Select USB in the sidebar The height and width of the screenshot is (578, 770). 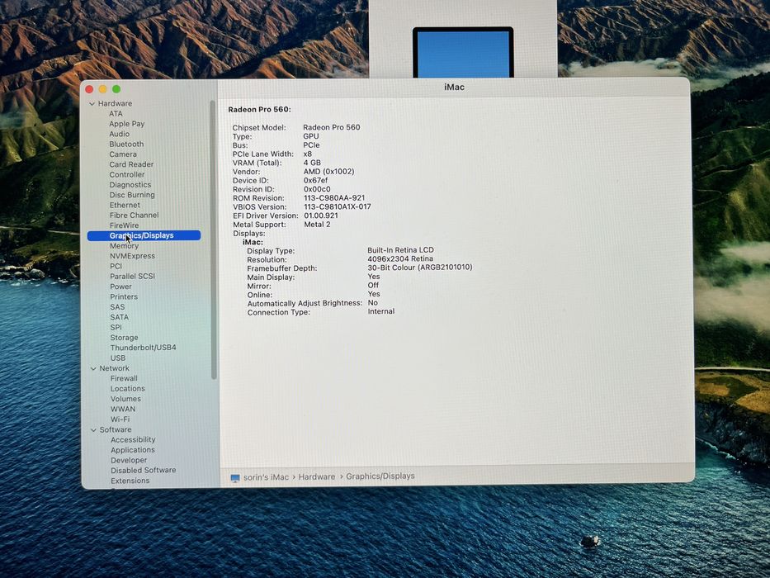tap(118, 358)
